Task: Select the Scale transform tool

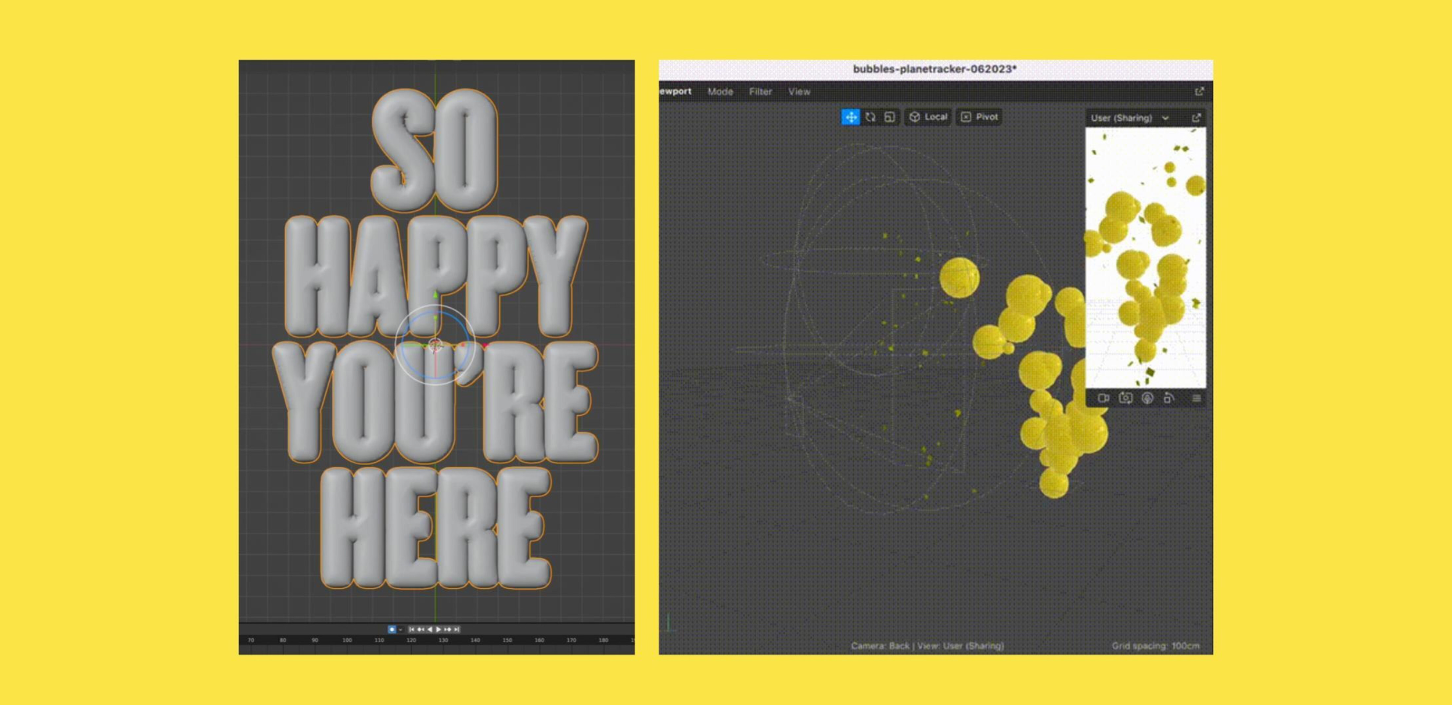Action: tap(889, 117)
